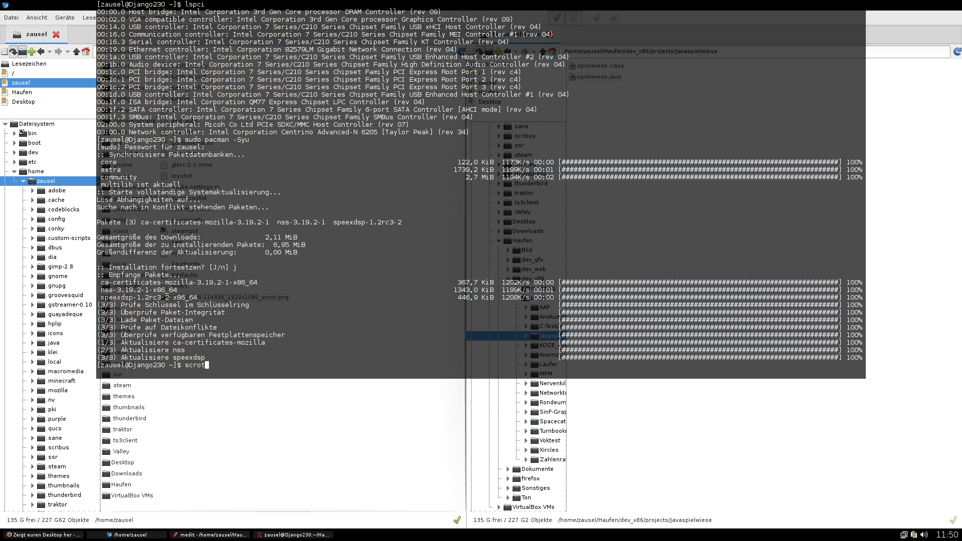Open the Geräte menu
Screen dimensions: 962x541
click(65, 18)
